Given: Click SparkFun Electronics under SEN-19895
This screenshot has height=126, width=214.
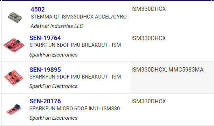Looking at the screenshot, I should tap(53, 86).
